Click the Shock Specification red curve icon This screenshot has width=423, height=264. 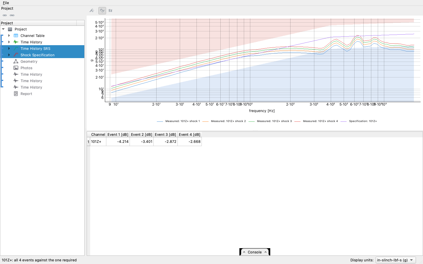point(16,55)
